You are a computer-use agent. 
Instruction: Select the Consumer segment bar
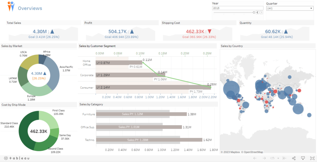(142, 87)
